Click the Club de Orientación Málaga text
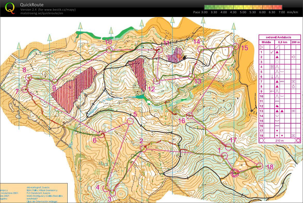This screenshot has height=203, width=303. (42, 201)
